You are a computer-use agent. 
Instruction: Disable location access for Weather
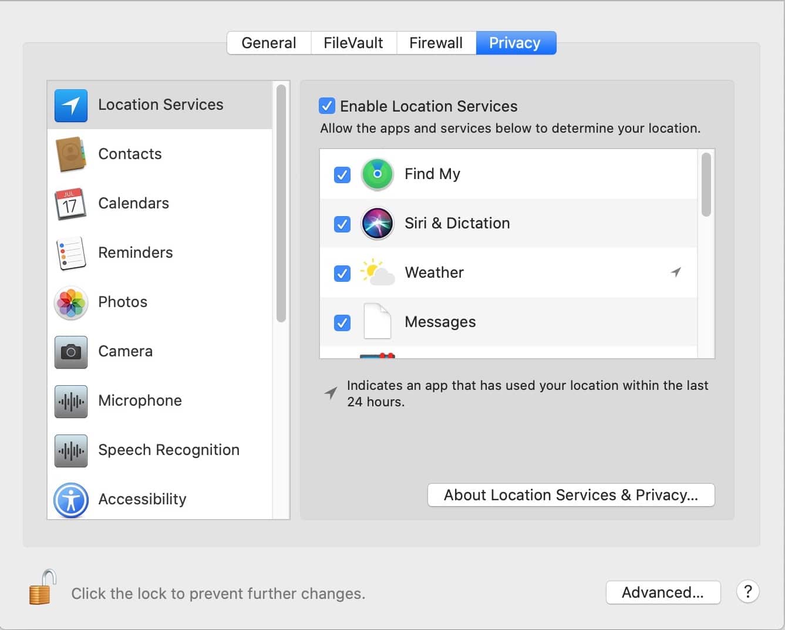(342, 274)
